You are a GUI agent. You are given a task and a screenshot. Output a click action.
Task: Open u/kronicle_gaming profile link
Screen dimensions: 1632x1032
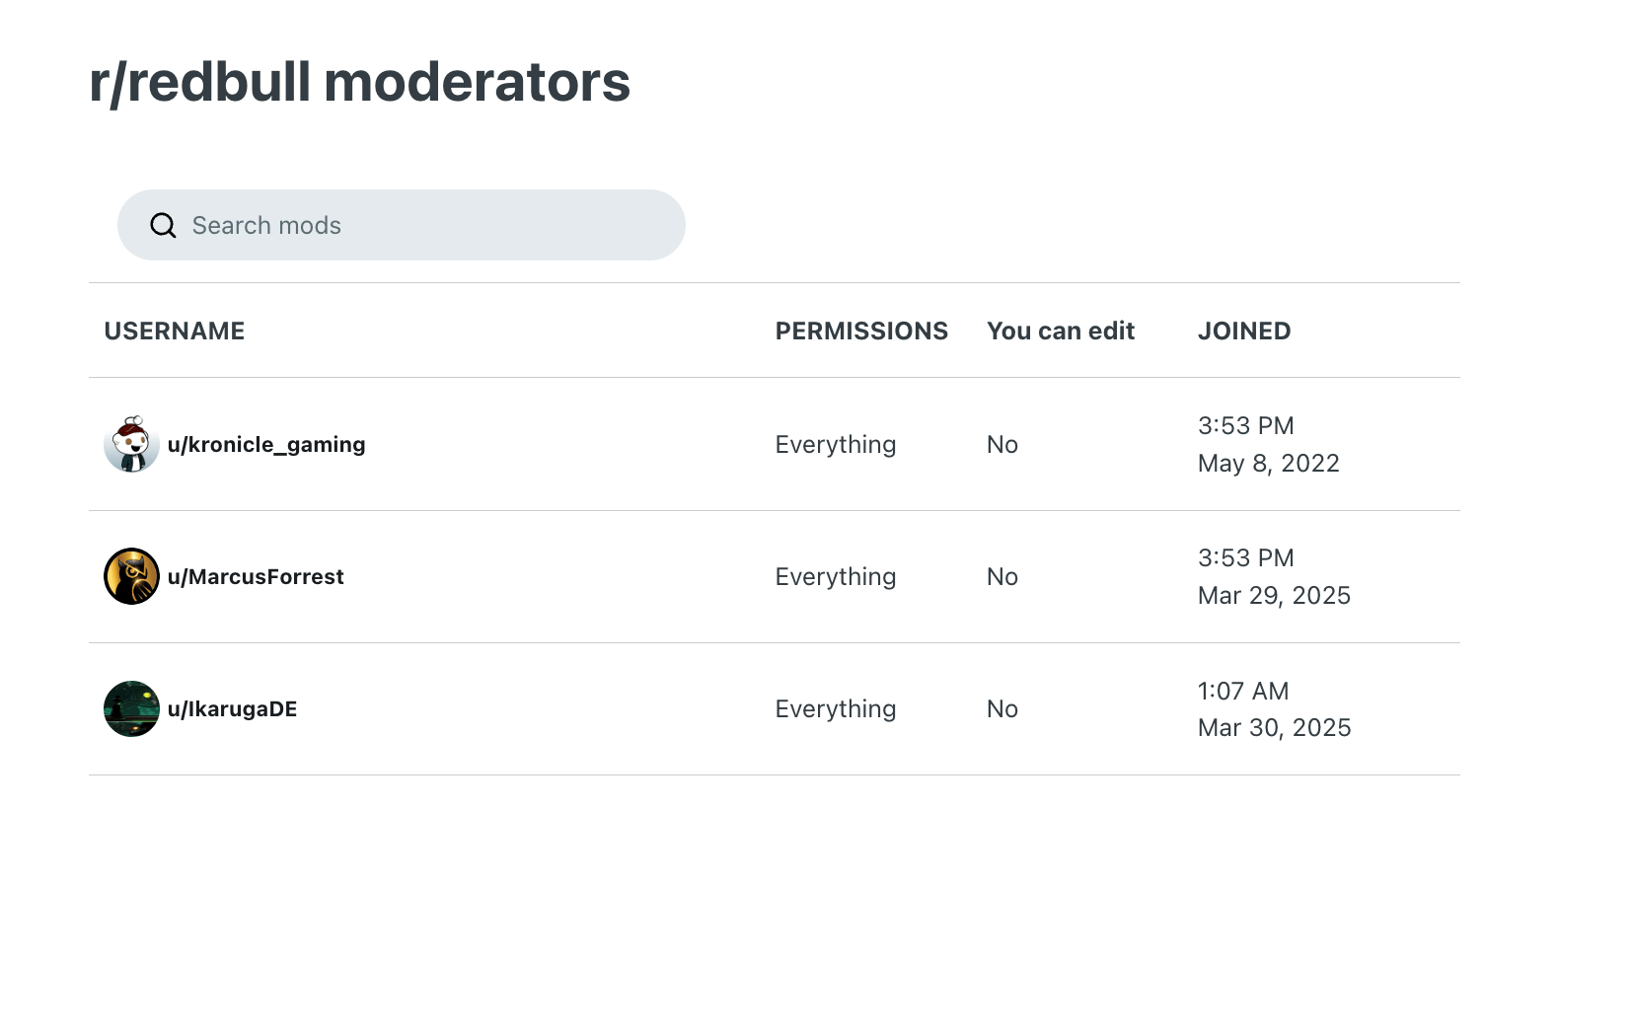266,445
